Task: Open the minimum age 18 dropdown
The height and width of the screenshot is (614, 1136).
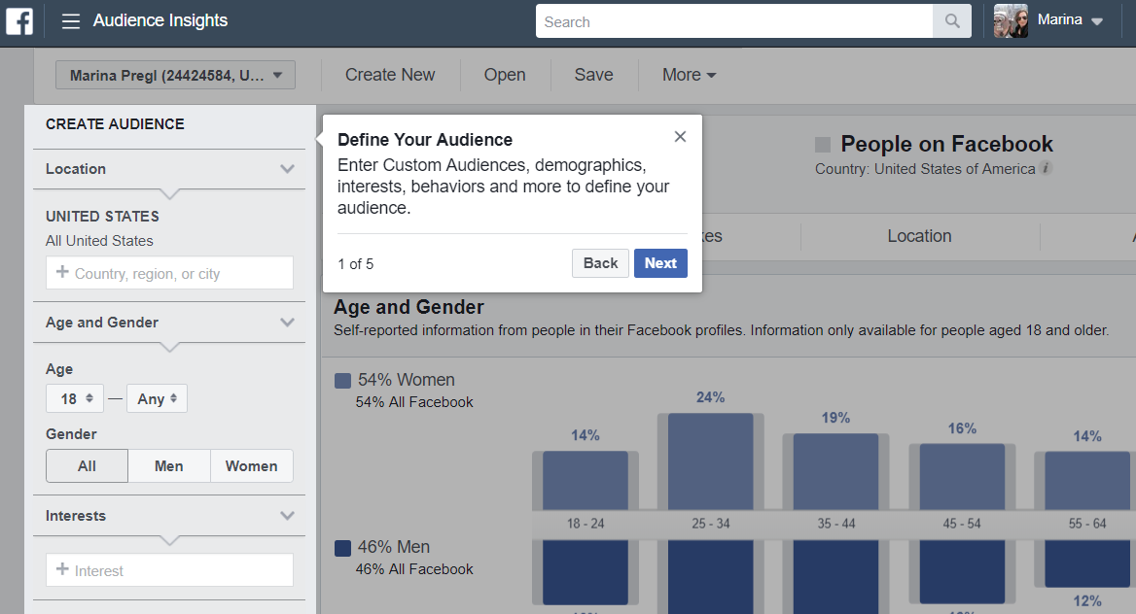Action: click(75, 398)
